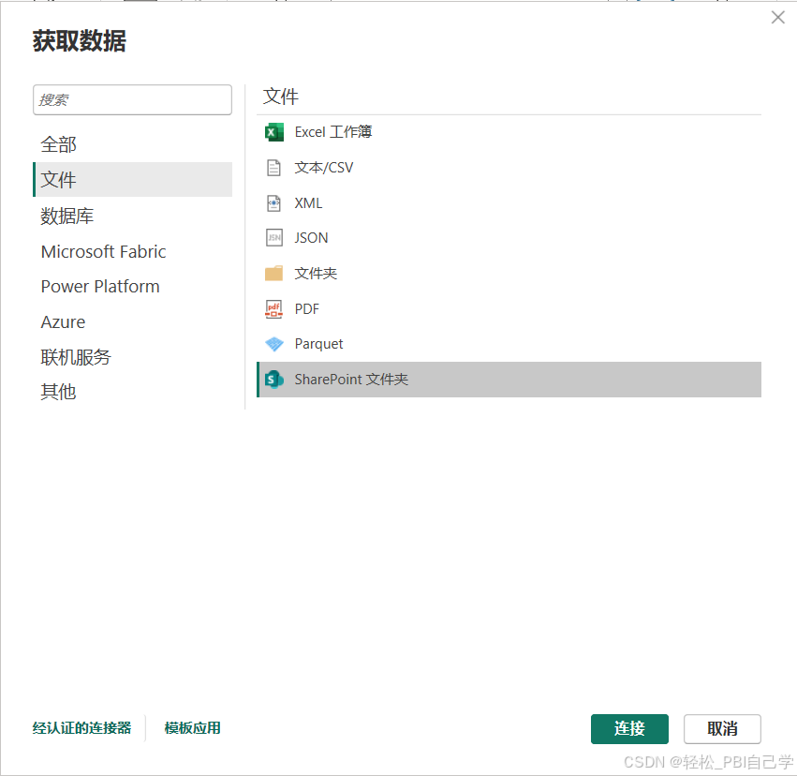The height and width of the screenshot is (776, 797).
Task: Pick the PDF connector label
Action: click(x=307, y=308)
